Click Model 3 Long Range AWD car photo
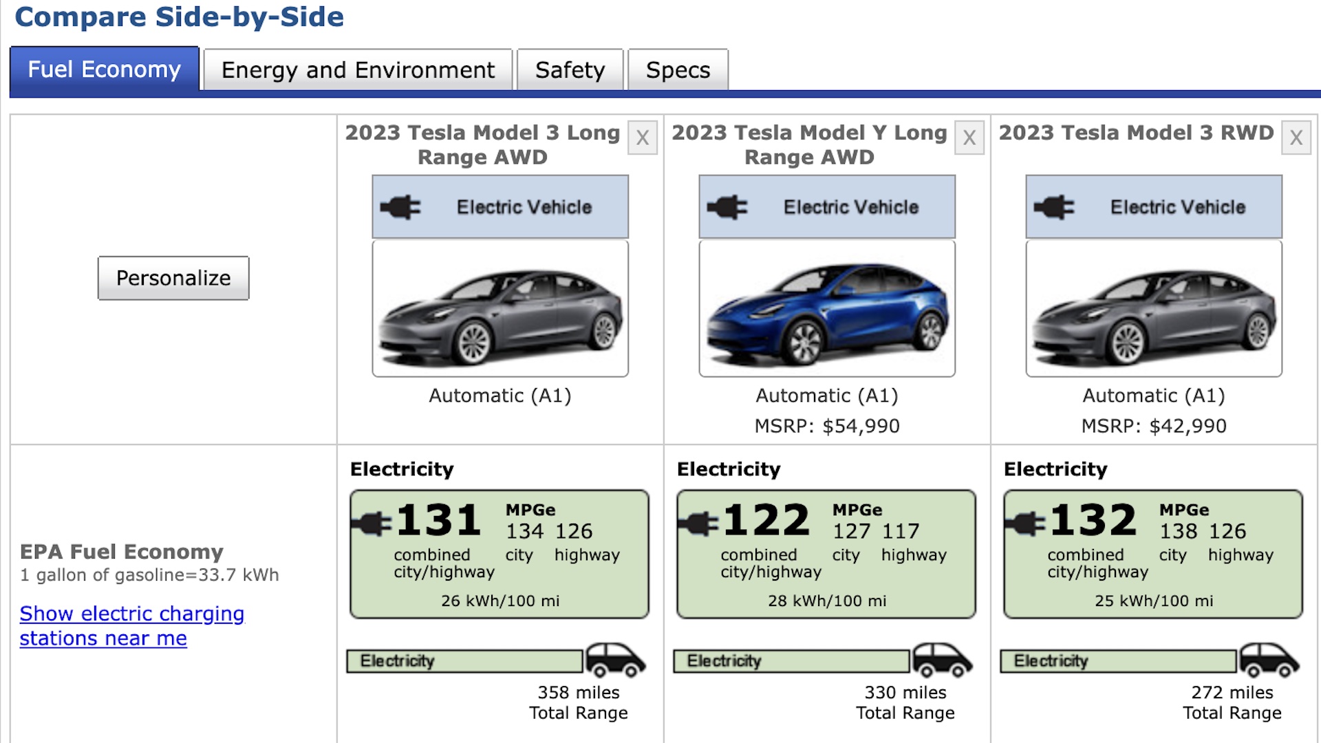The width and height of the screenshot is (1321, 743). [x=500, y=308]
